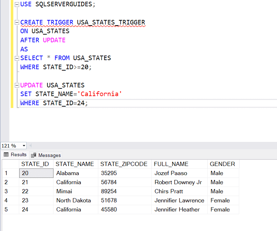This screenshot has height=231, width=277.
Task: Click the Jennifier Lawrence name cell
Action: pyautogui.click(x=179, y=201)
